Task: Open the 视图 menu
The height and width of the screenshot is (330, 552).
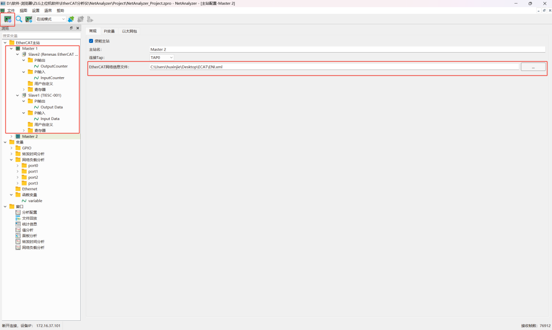Action: (x=23, y=11)
